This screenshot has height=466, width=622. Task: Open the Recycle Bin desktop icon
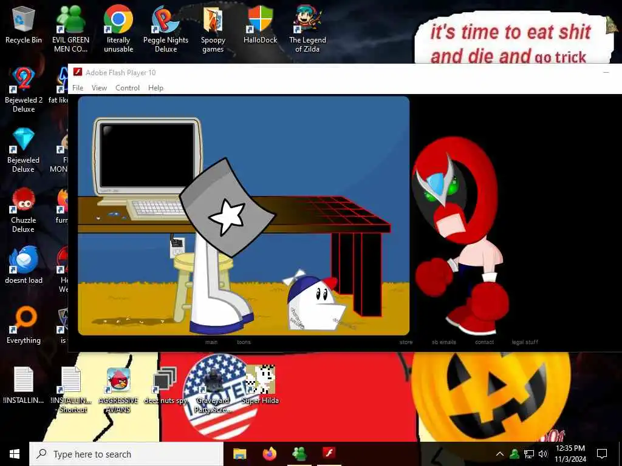pos(24,24)
